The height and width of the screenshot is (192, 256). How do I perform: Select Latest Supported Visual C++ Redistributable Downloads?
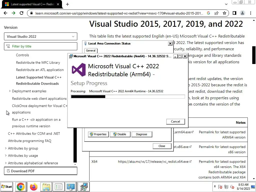pos(39,80)
